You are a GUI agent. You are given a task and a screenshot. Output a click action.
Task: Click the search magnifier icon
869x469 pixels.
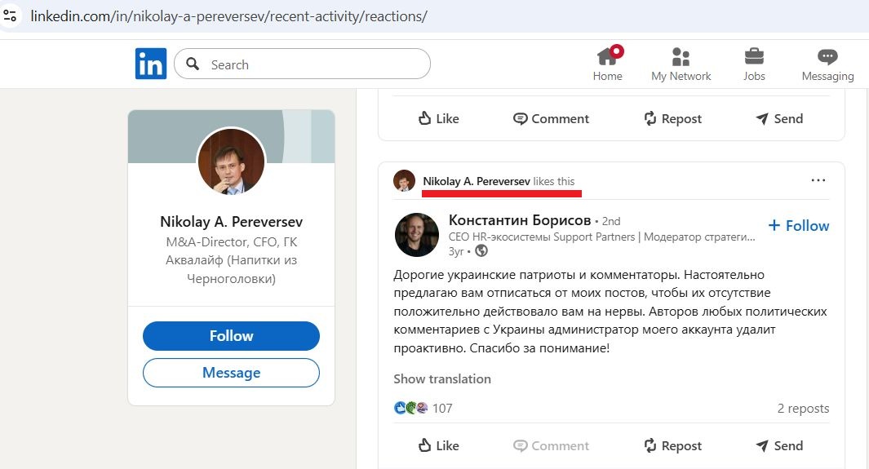coord(193,64)
